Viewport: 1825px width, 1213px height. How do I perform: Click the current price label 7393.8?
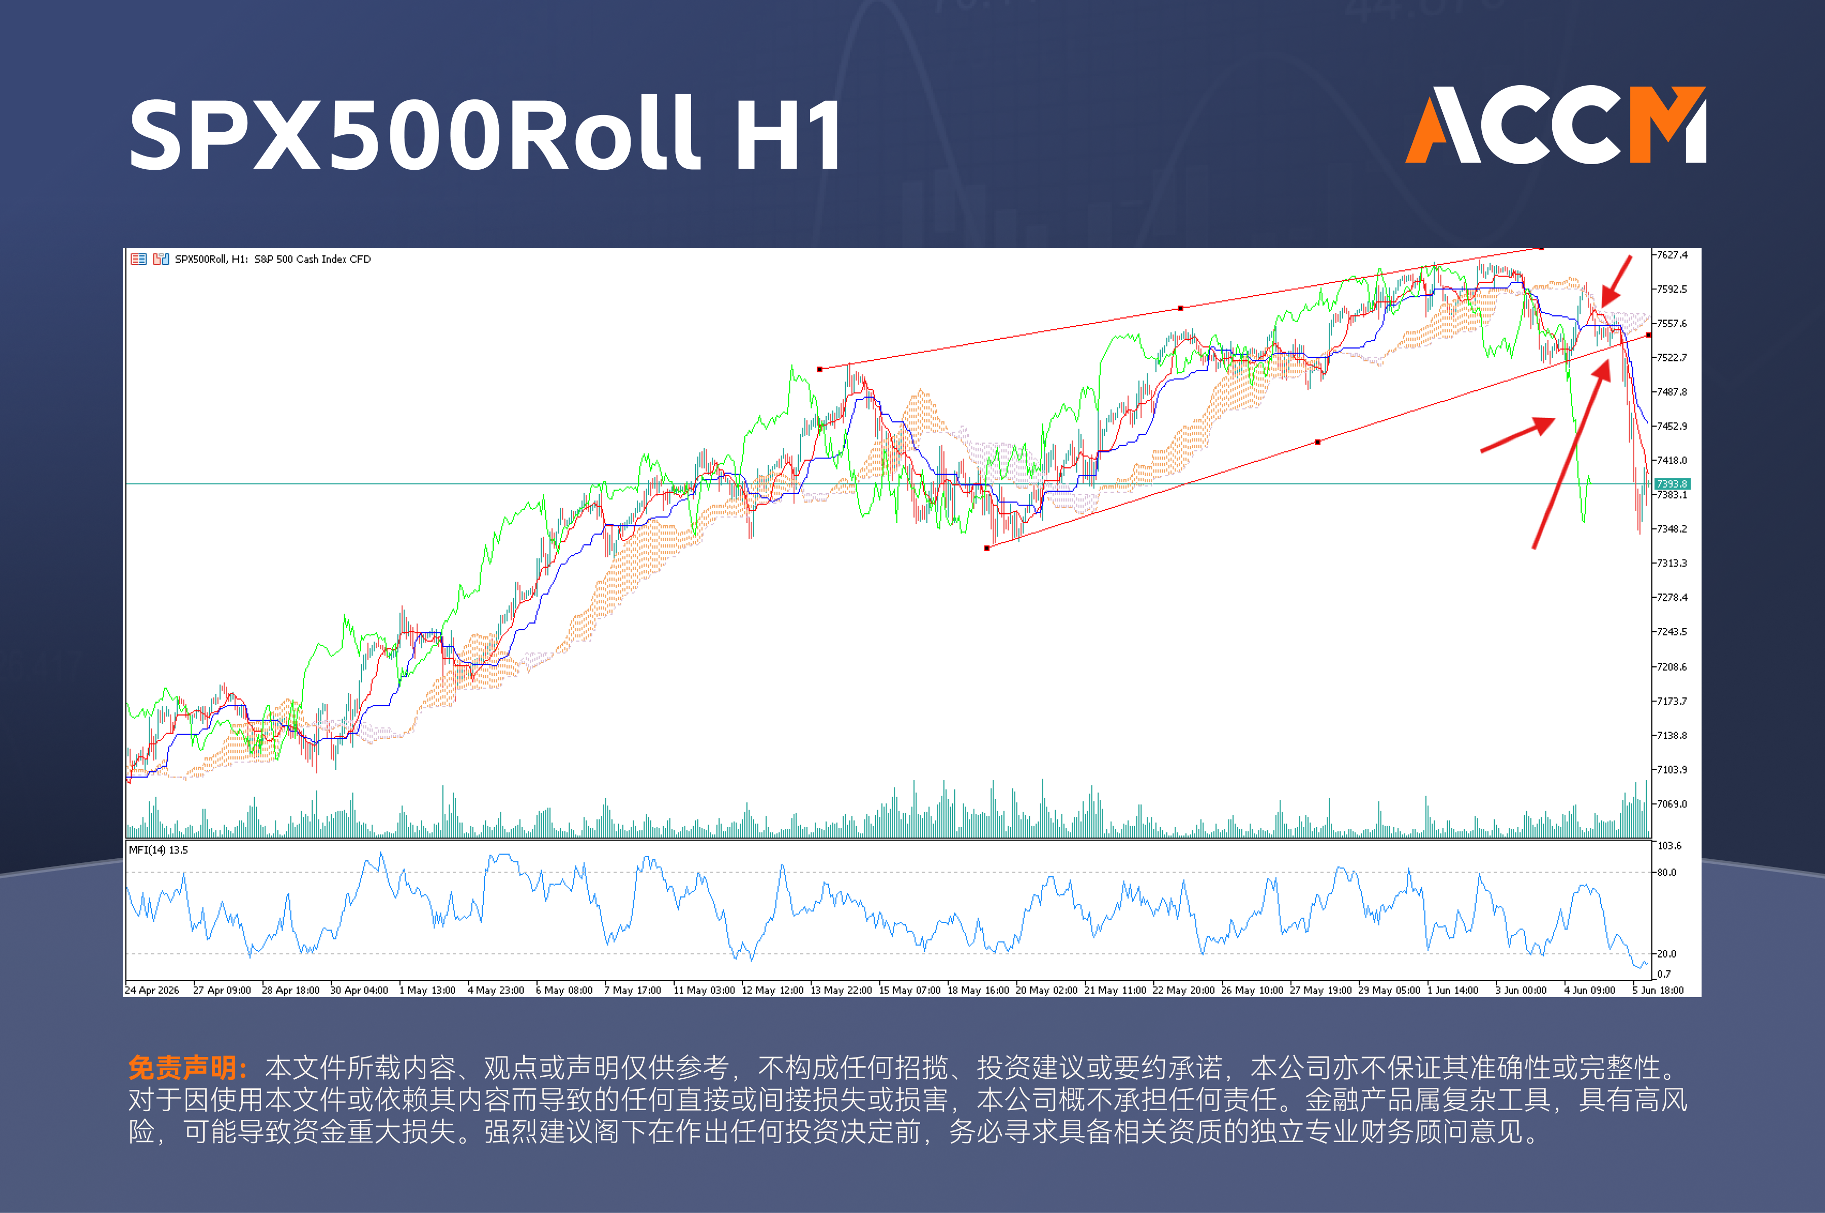(1672, 483)
